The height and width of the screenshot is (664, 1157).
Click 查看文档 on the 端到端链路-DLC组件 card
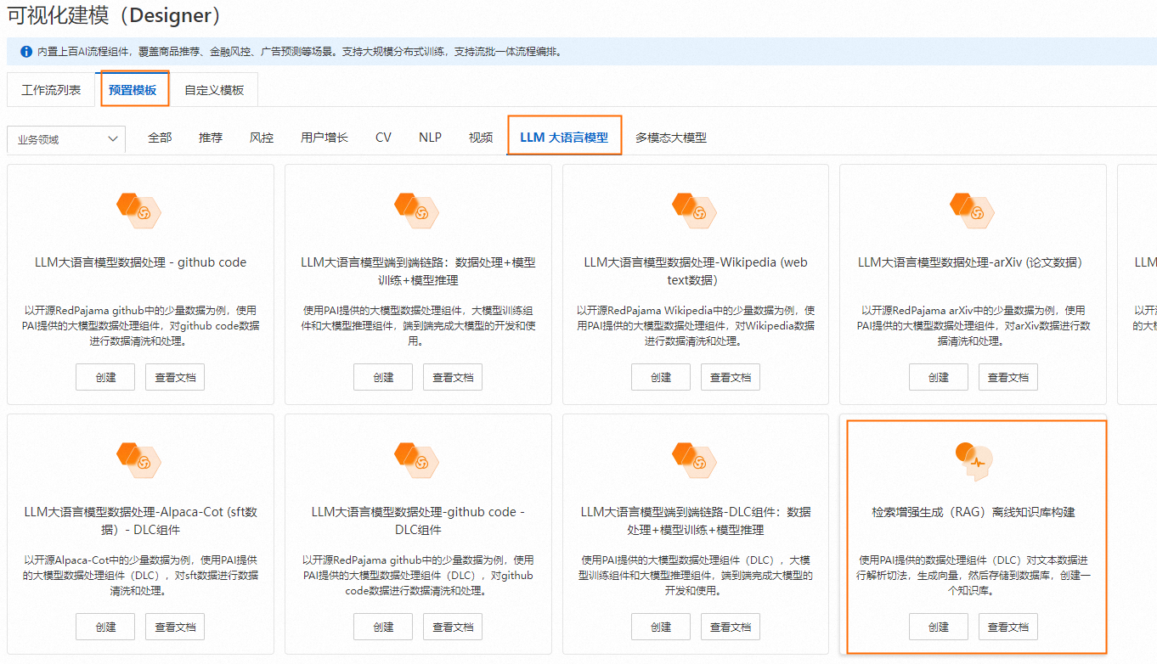click(x=731, y=627)
